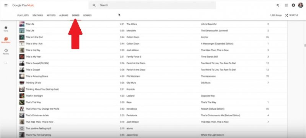Screen dimensions: 306x138
Task: Click the Shuffle icon
Action: point(286,15)
